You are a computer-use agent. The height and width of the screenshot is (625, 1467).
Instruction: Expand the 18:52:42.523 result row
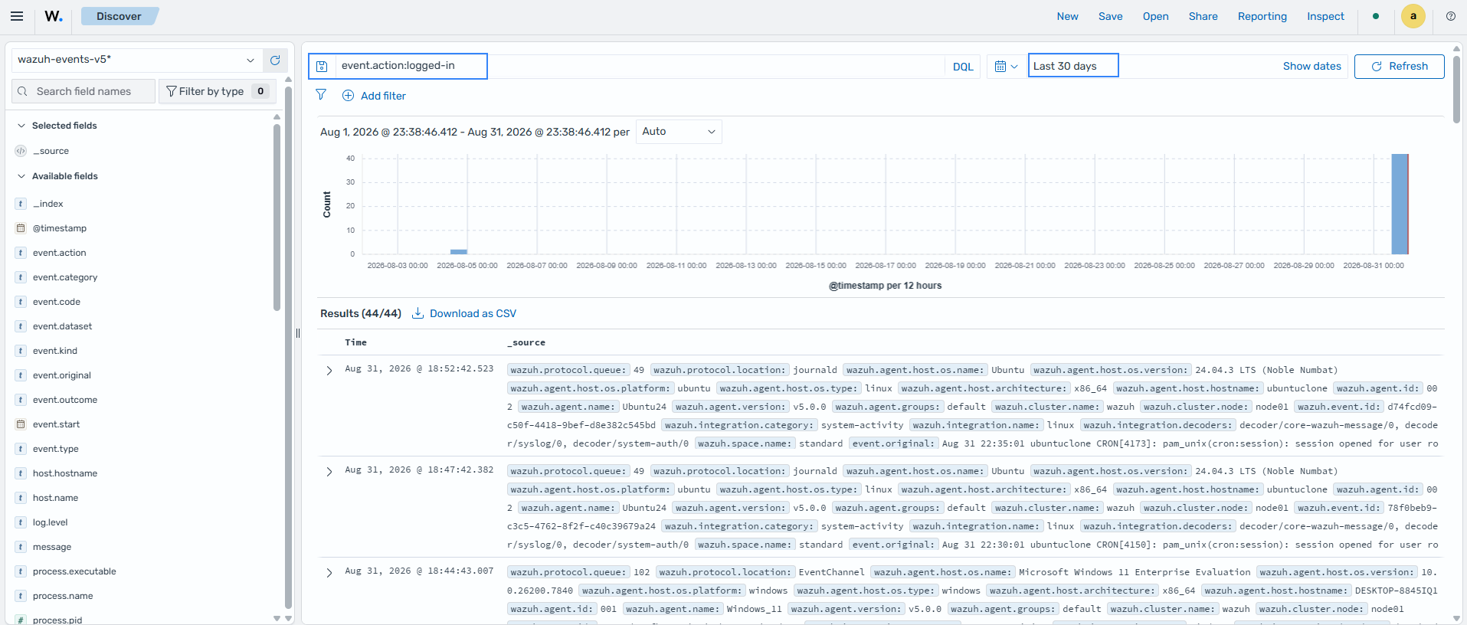coord(329,371)
